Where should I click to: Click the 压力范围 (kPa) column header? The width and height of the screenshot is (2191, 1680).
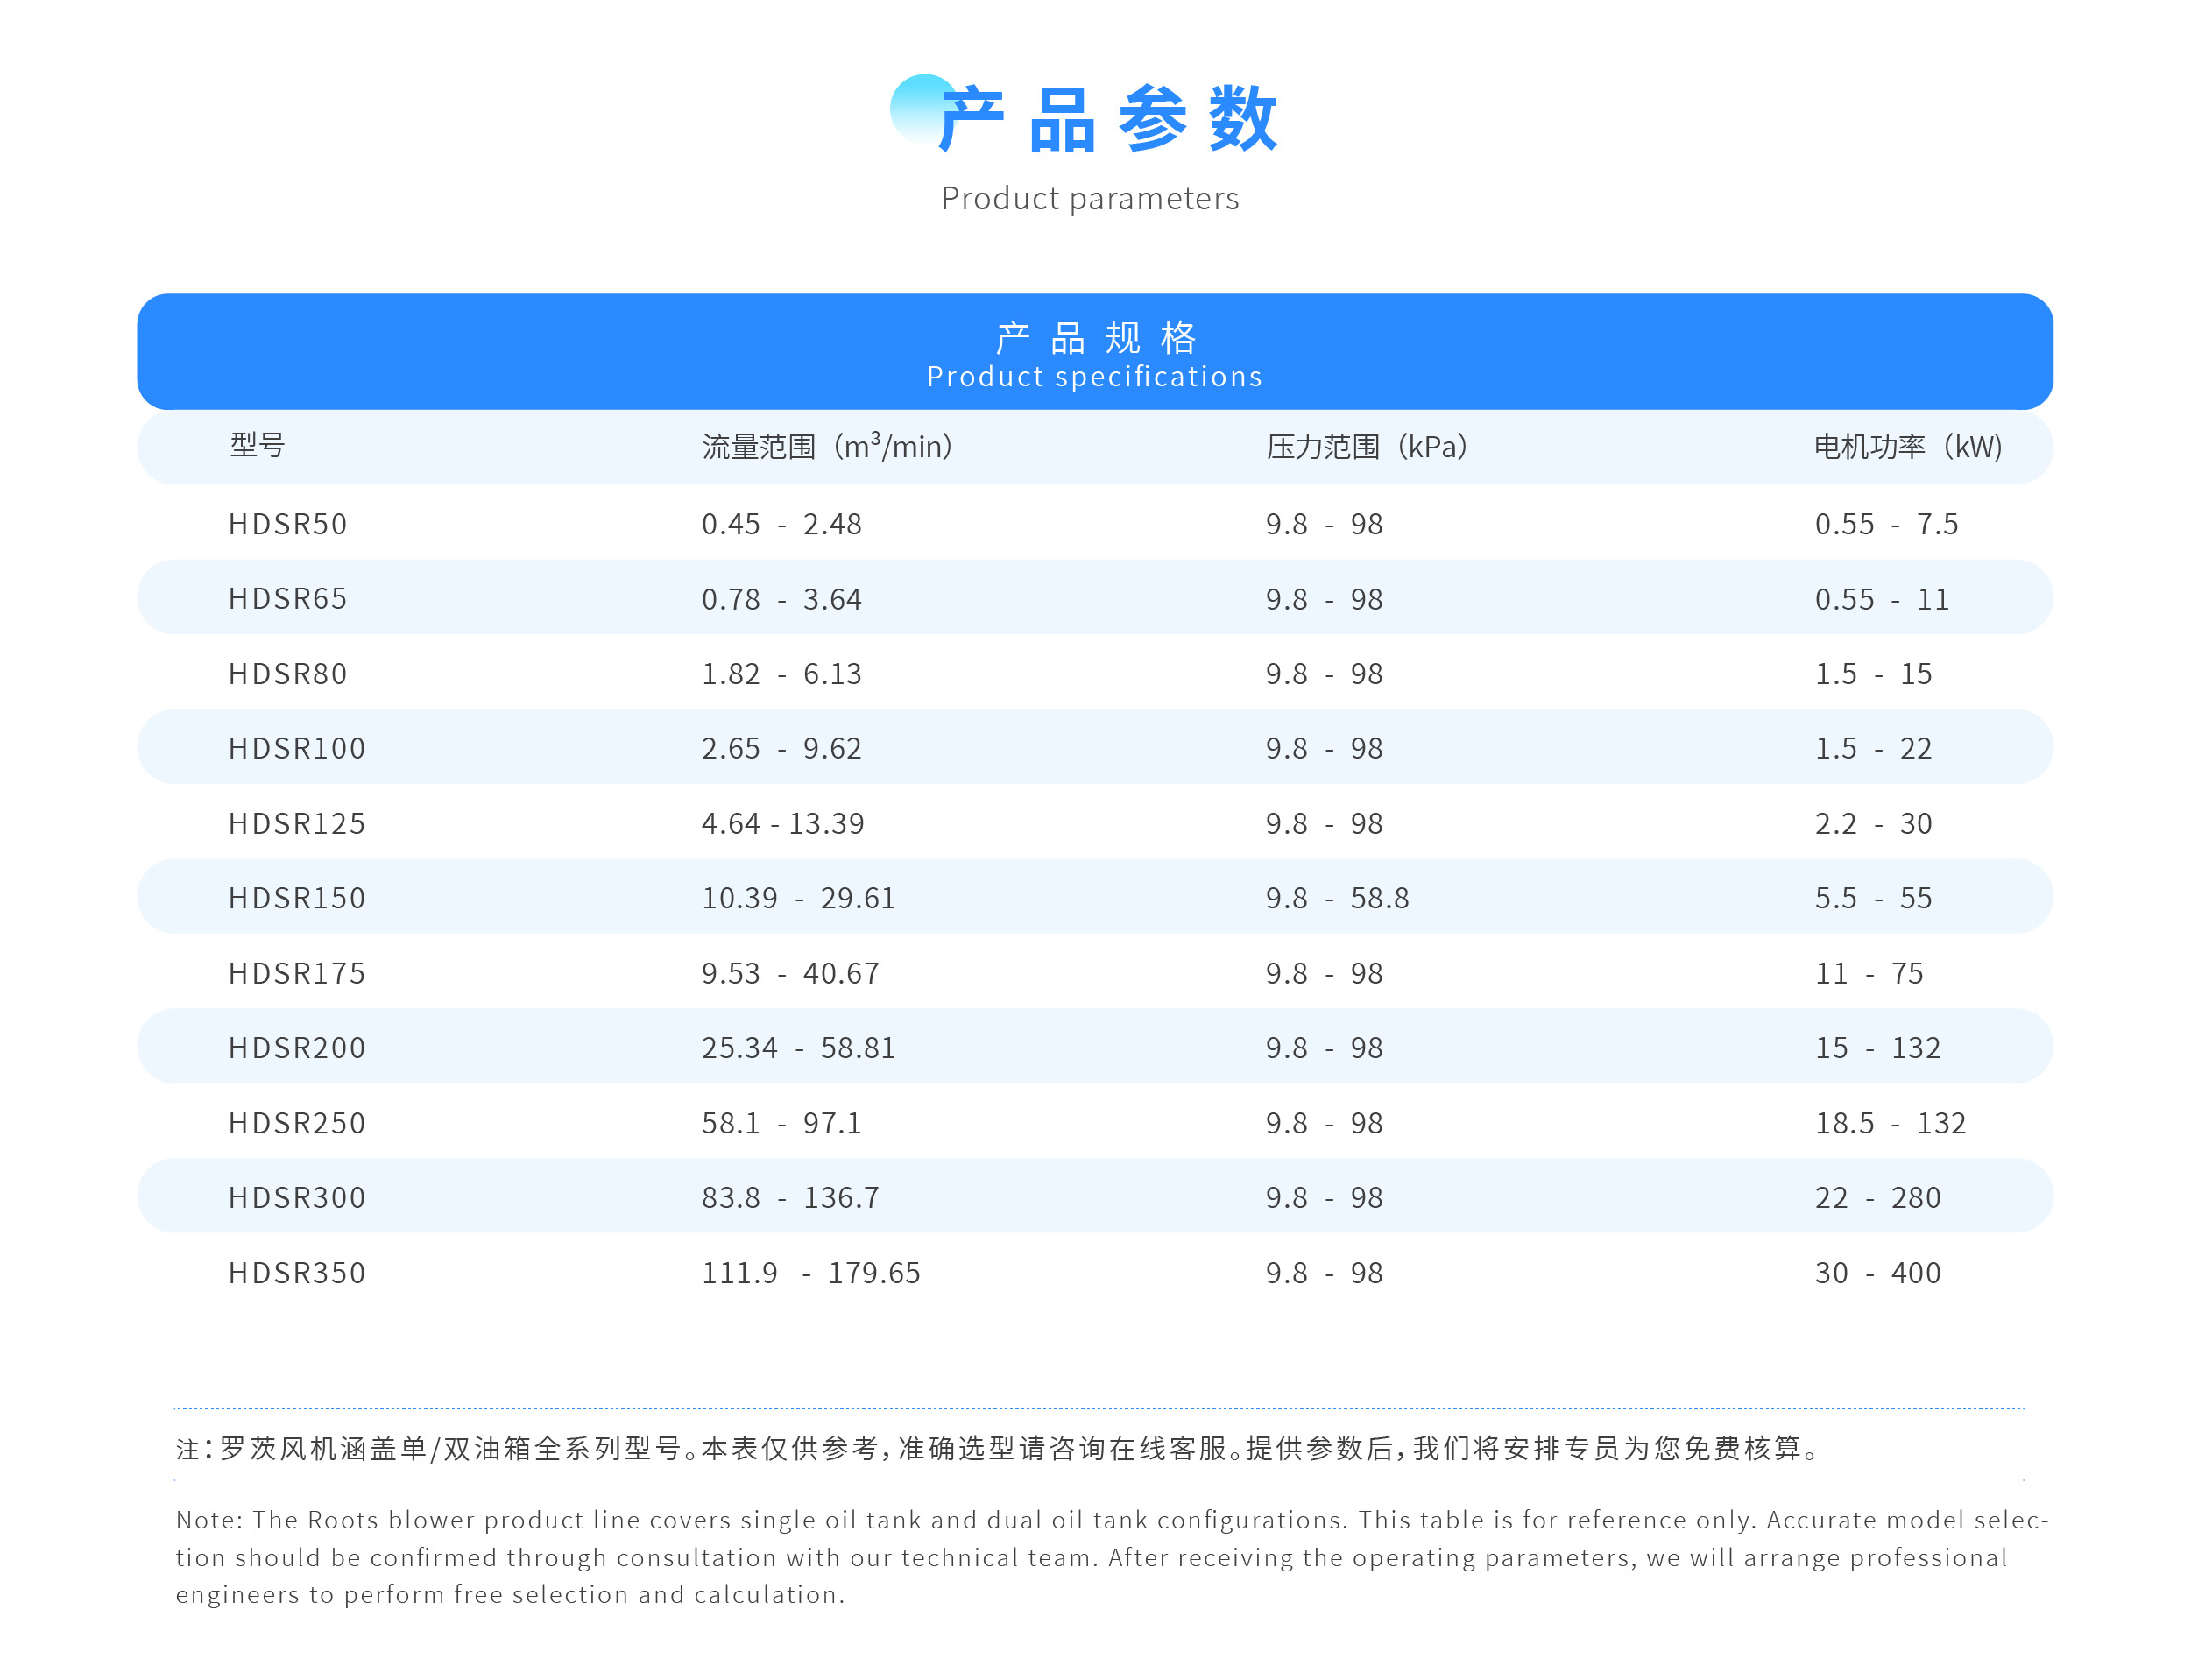[x=1367, y=446]
